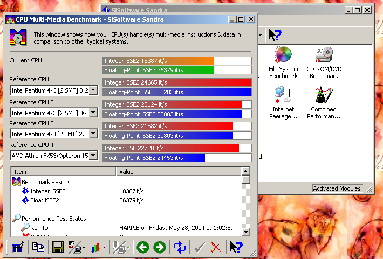This screenshot has height=259, width=383.
Task: Click the large multimedia M icon in header
Action: [x=18, y=37]
